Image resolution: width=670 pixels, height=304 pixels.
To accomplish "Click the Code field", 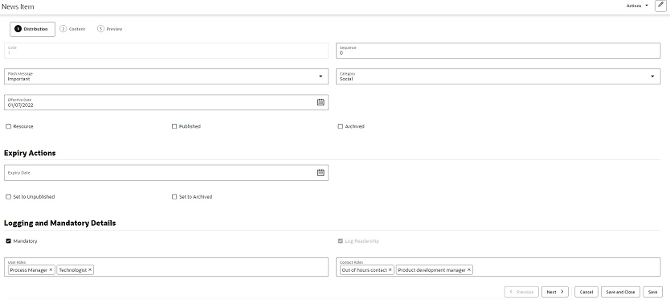I will point(166,51).
